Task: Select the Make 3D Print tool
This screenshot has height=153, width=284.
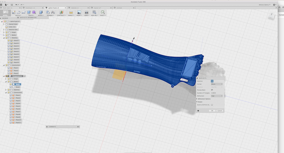Action: 86,12
